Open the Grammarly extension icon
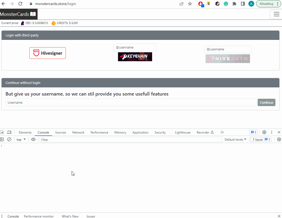Image resolution: width=282 pixels, height=218 pixels. 226,4
